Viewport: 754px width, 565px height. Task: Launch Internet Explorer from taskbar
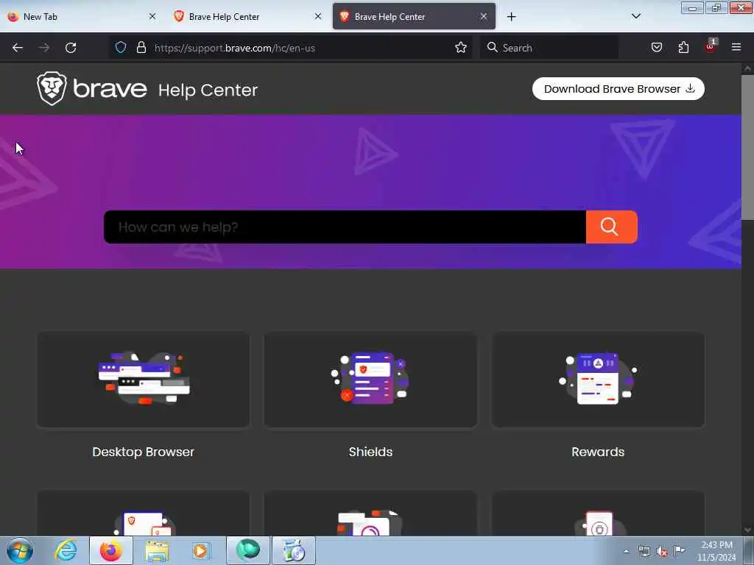[66, 550]
